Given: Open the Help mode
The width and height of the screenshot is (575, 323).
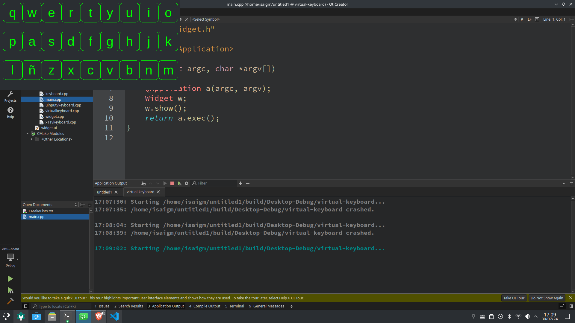Looking at the screenshot, I should pos(10,112).
